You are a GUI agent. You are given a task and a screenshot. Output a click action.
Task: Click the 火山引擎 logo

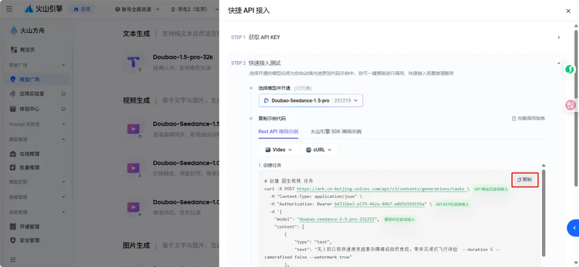point(43,9)
